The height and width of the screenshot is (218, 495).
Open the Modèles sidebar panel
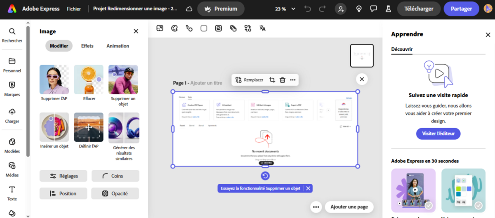12,145
